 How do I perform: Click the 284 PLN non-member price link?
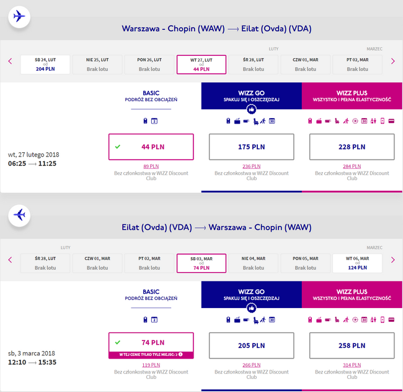352,166
